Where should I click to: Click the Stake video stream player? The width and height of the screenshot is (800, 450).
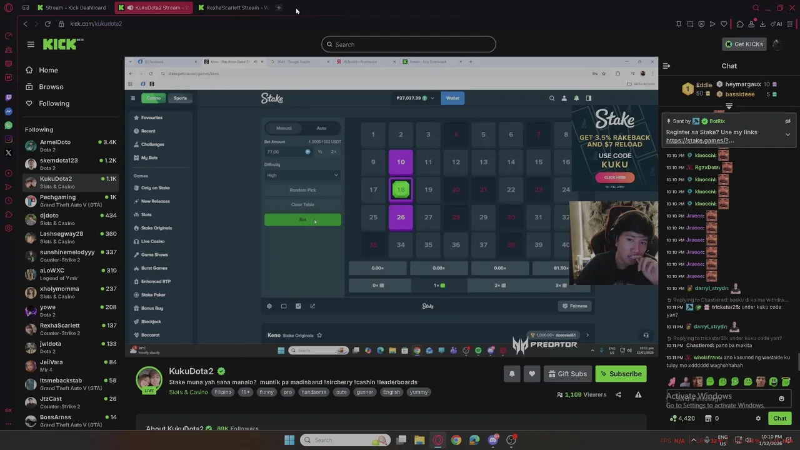click(x=391, y=207)
